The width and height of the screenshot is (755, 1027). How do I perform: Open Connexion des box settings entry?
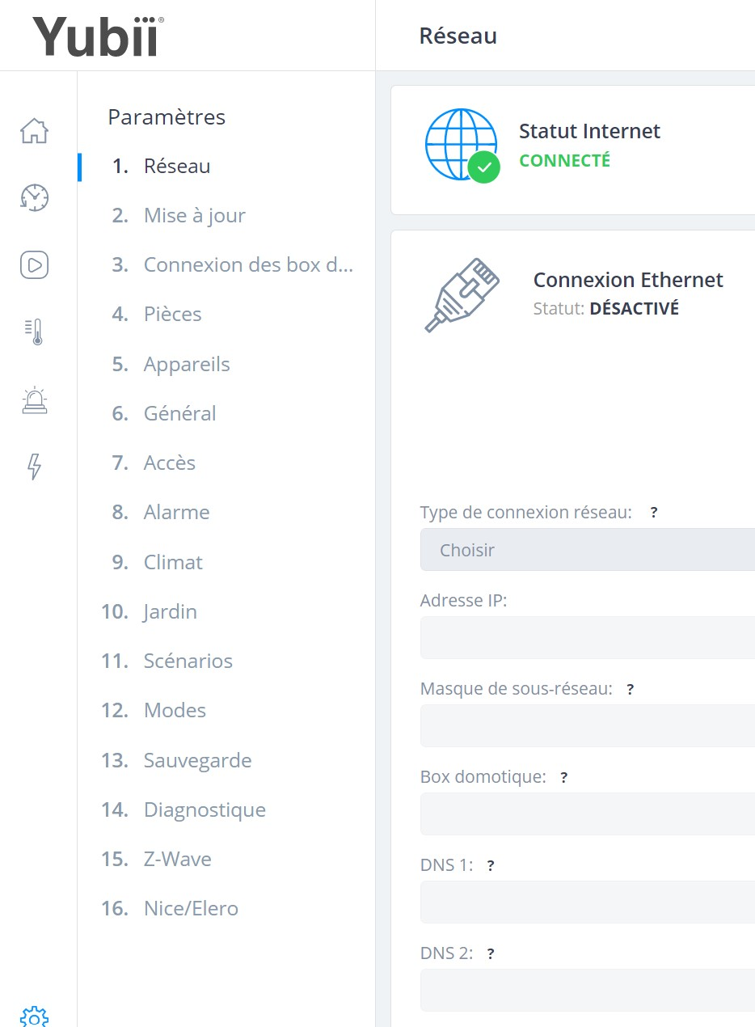click(232, 265)
